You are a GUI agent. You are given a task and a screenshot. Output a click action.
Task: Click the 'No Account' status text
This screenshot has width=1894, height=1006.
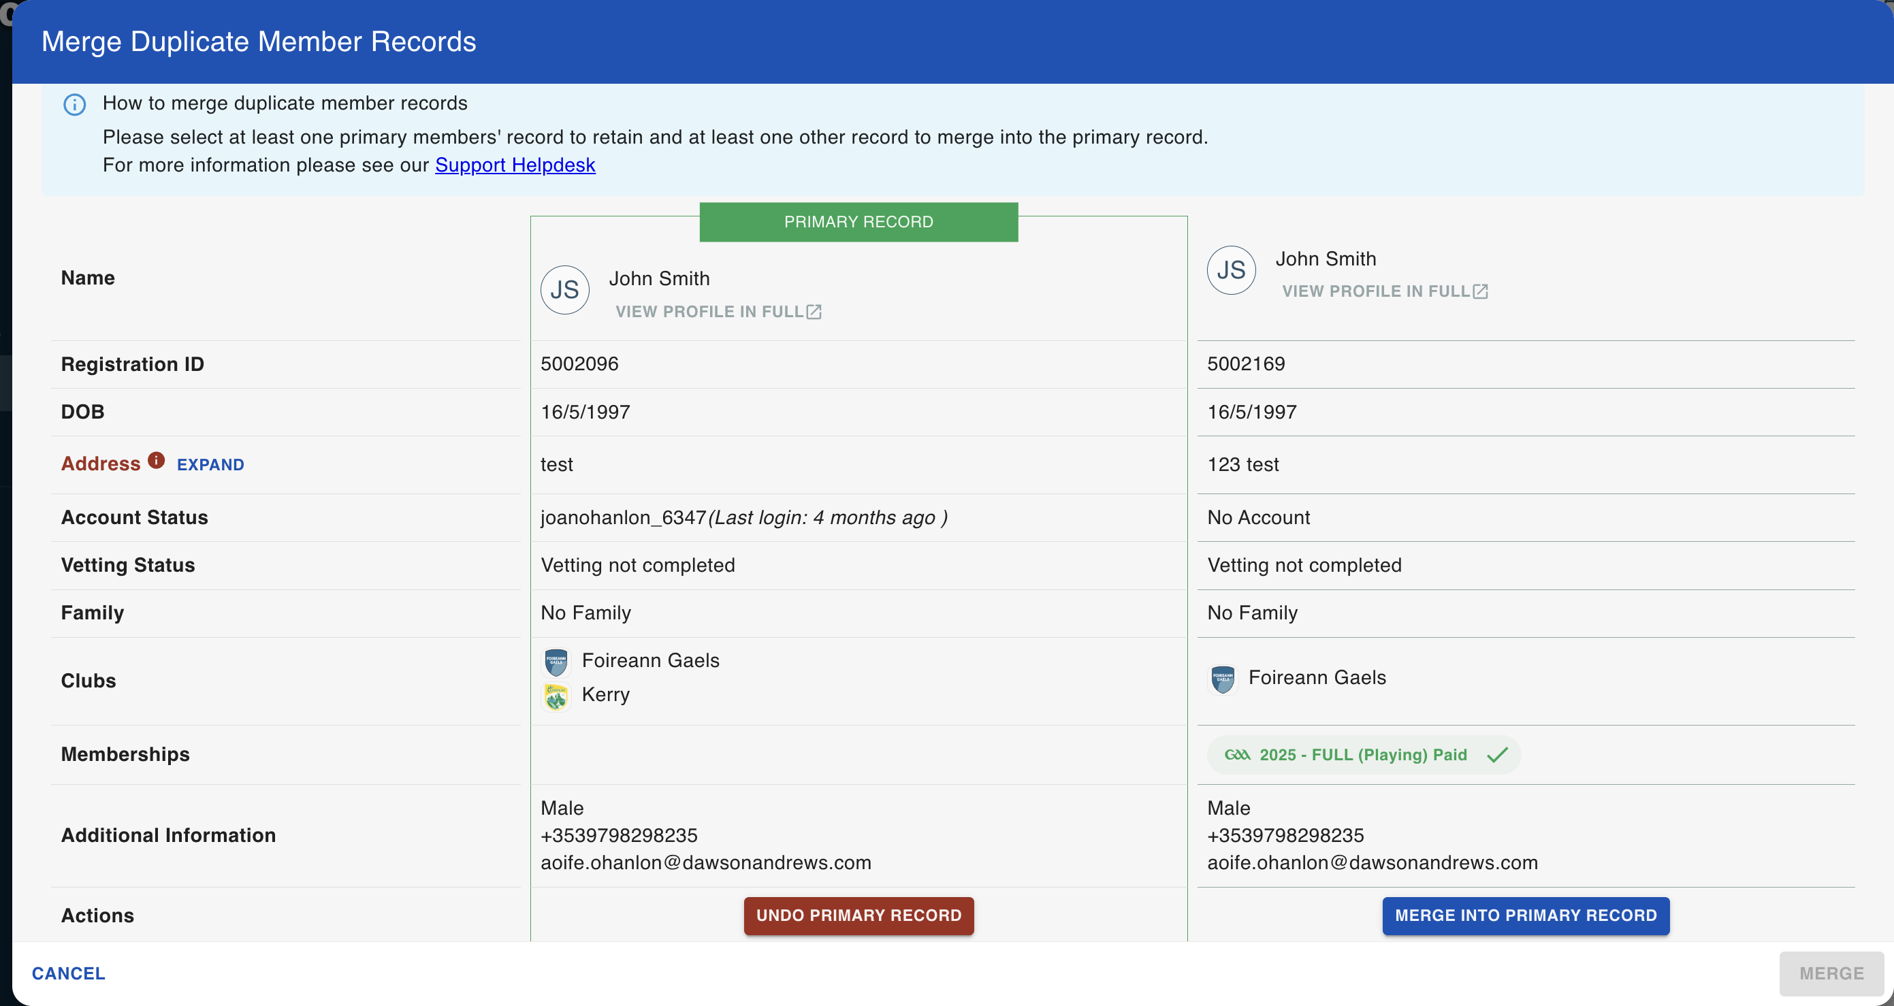[x=1259, y=517]
